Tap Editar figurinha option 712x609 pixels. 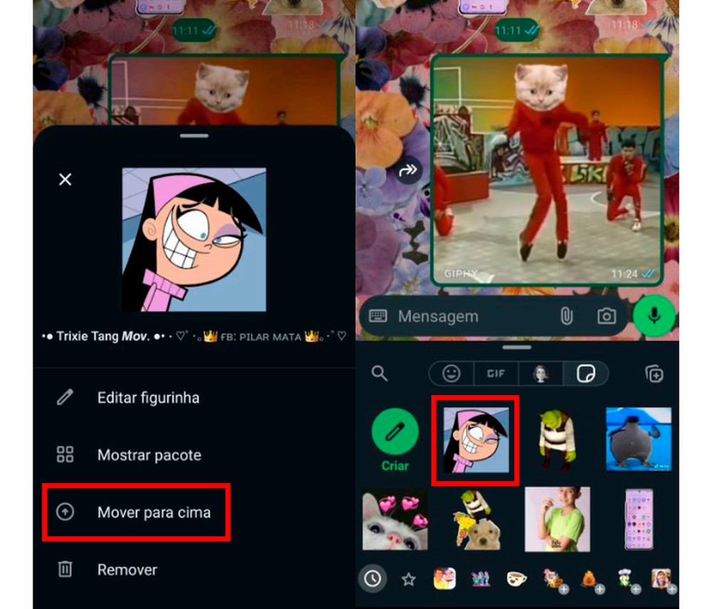148,398
